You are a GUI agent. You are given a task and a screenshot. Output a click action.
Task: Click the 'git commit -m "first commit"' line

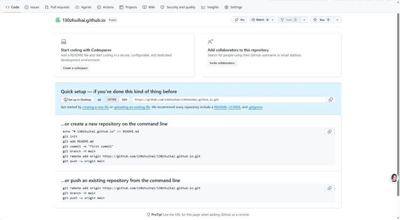[x=88, y=147]
